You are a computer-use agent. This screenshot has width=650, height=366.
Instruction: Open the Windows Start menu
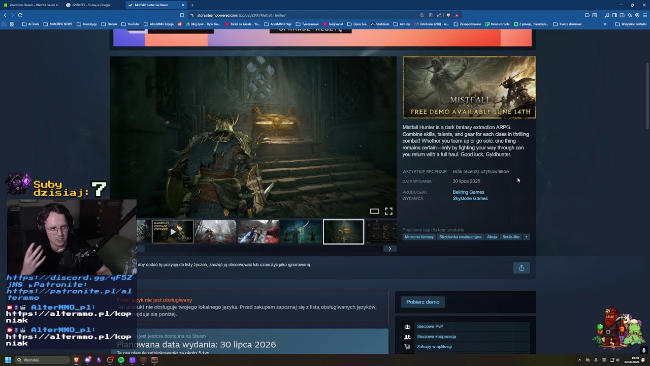(8, 360)
